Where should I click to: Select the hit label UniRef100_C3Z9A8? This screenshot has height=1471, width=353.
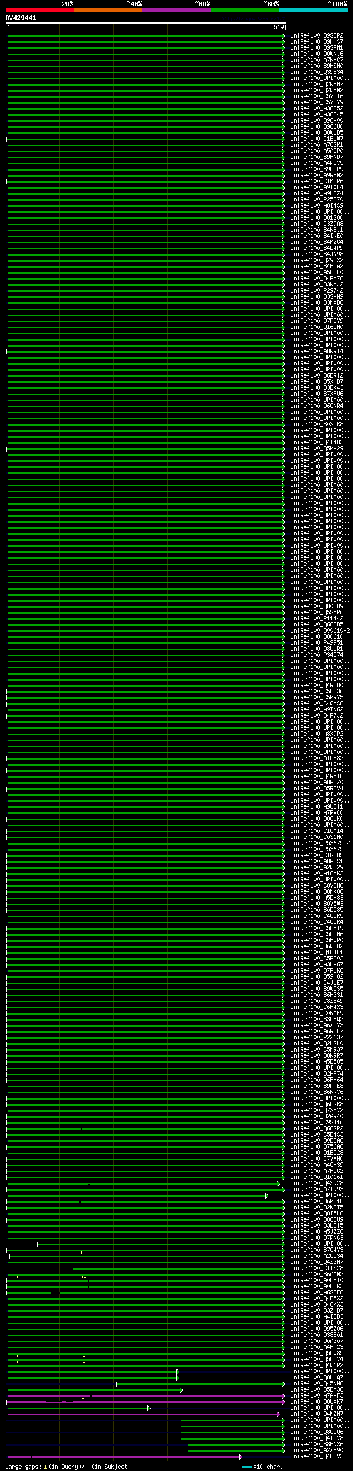tap(317, 224)
